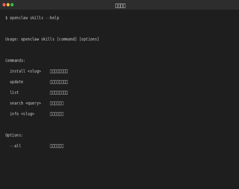Click the info <slug> command text

click(22, 114)
